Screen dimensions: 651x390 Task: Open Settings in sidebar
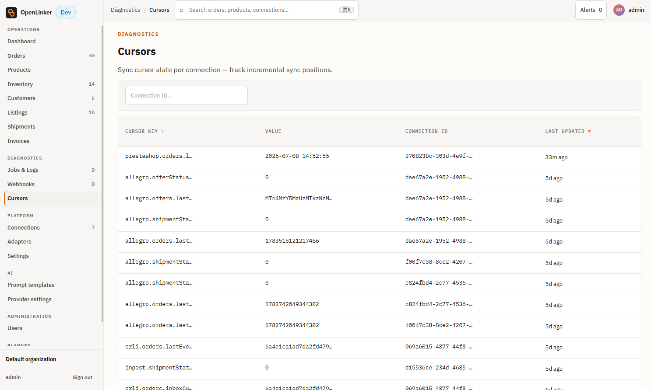[x=51, y=256]
